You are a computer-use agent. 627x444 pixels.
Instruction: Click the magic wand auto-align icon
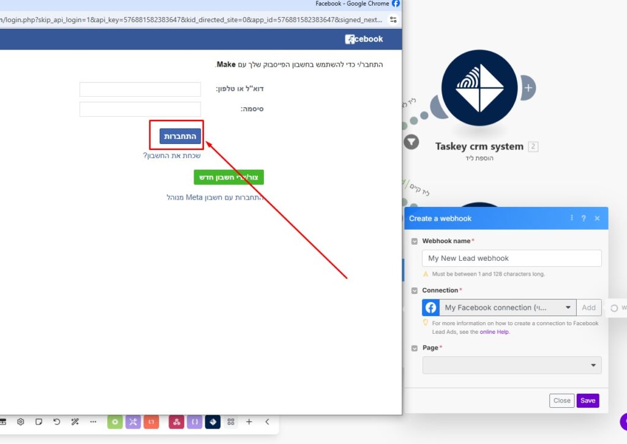pos(75,421)
